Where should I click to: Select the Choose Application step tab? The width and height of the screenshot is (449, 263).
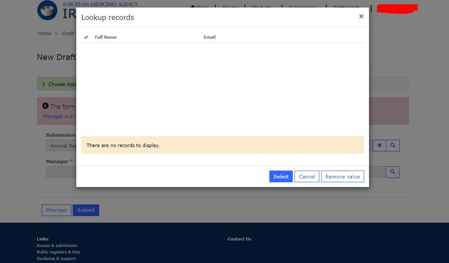59,84
